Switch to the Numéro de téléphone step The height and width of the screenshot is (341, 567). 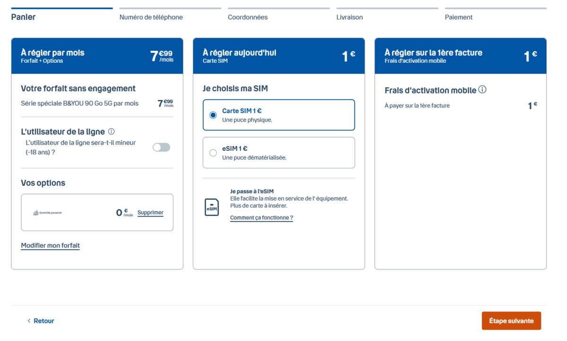151,17
